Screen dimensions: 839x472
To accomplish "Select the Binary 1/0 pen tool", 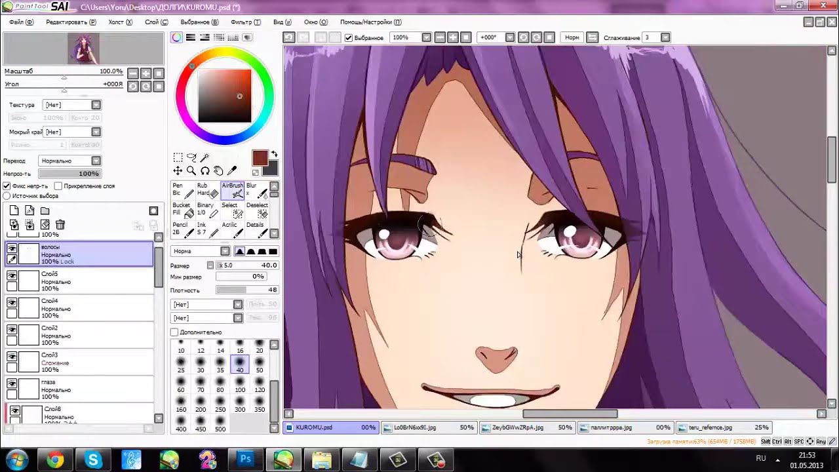I will tap(208, 210).
